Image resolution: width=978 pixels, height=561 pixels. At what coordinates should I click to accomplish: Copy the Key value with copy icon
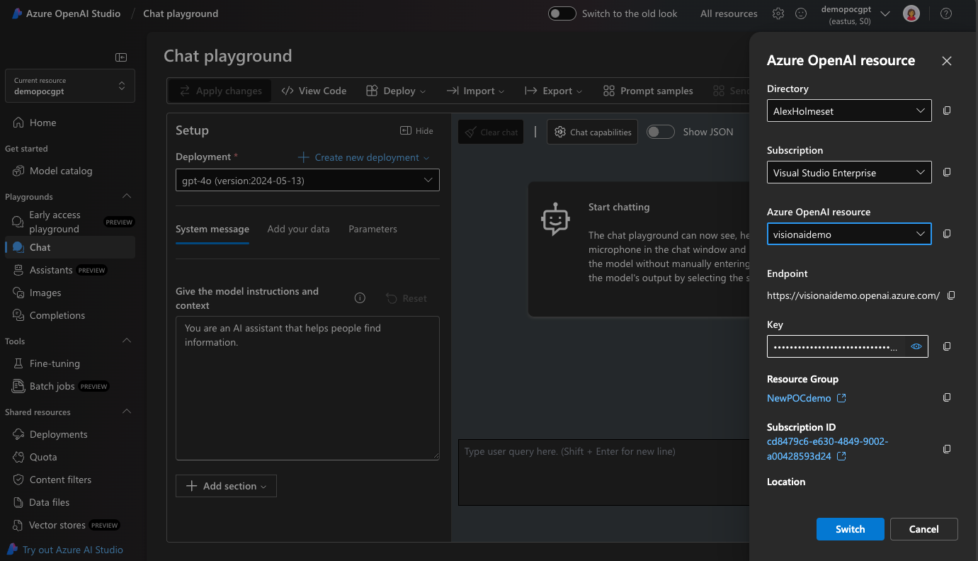click(x=947, y=346)
